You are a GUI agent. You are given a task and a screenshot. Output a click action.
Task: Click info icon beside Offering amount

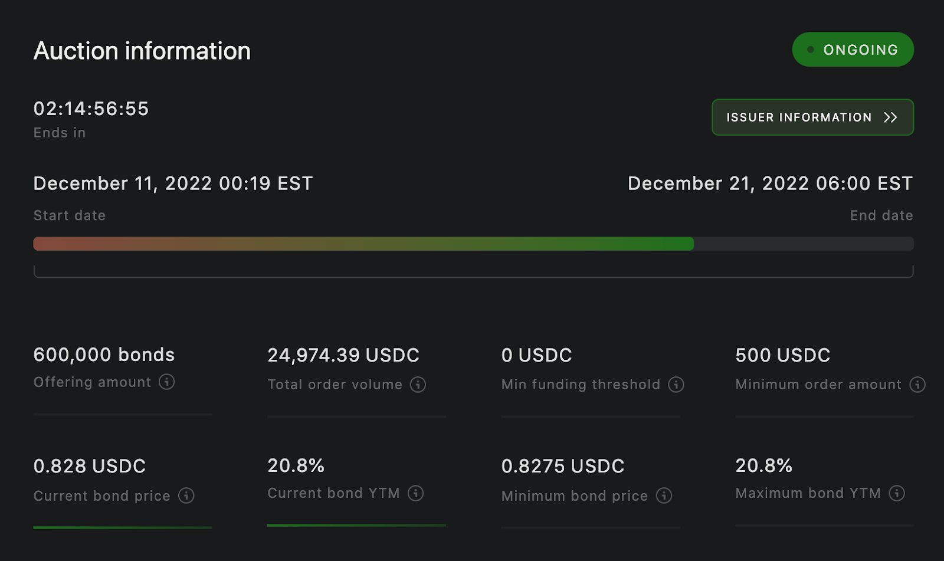pos(167,382)
